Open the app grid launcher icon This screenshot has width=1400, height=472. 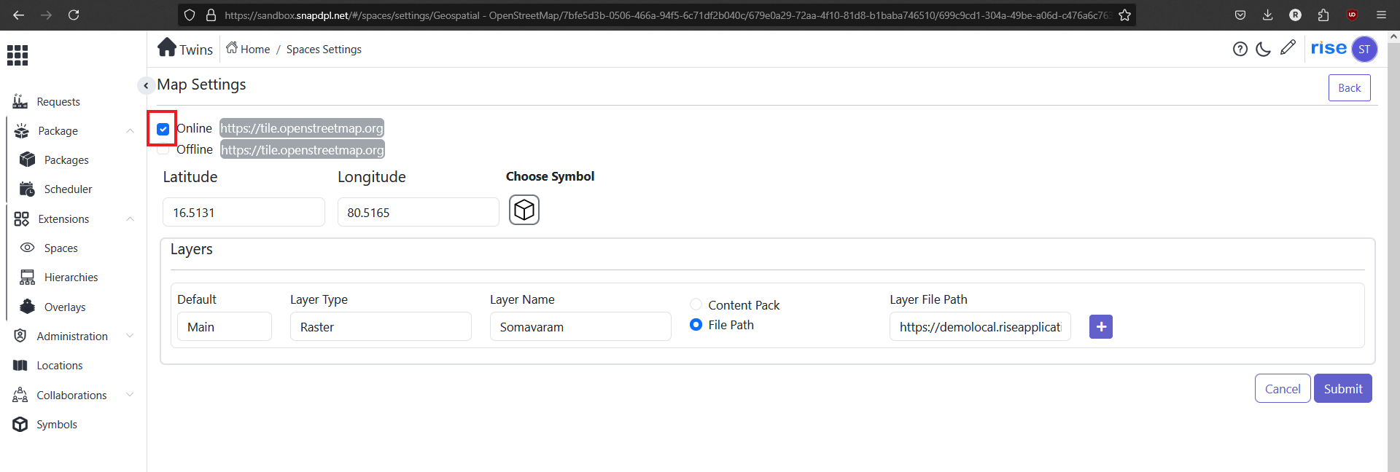click(17, 55)
